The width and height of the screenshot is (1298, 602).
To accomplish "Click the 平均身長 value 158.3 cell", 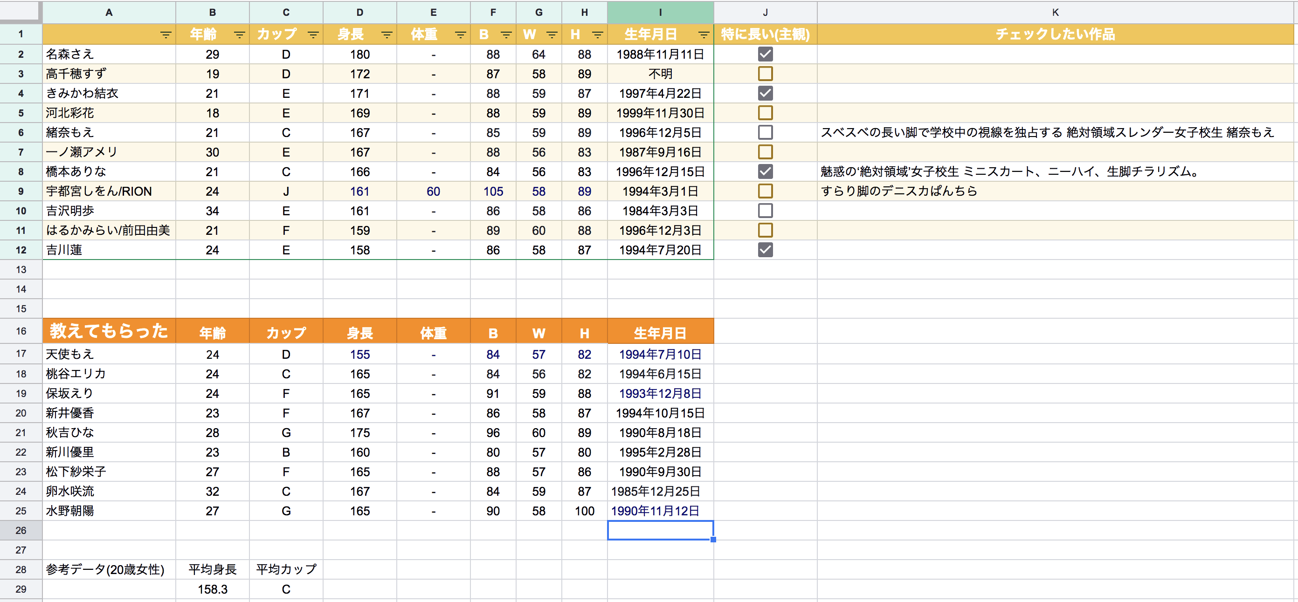I will tap(212, 589).
